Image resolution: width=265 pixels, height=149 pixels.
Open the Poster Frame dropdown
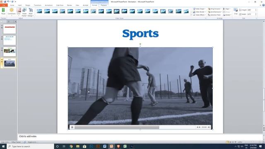pos(24,12)
